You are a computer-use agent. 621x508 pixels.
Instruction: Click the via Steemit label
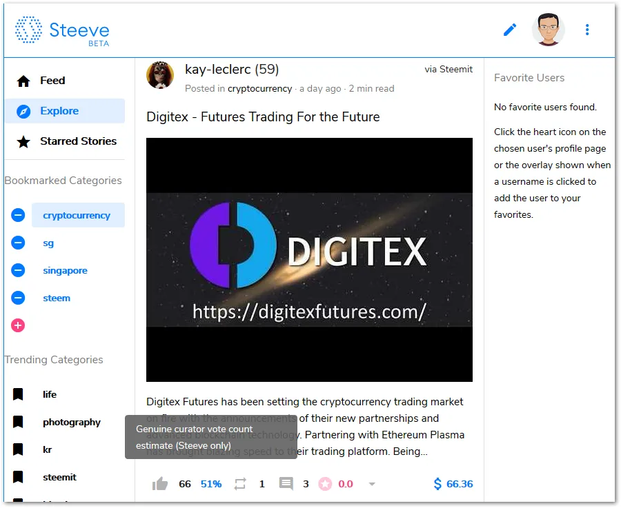[x=448, y=70]
